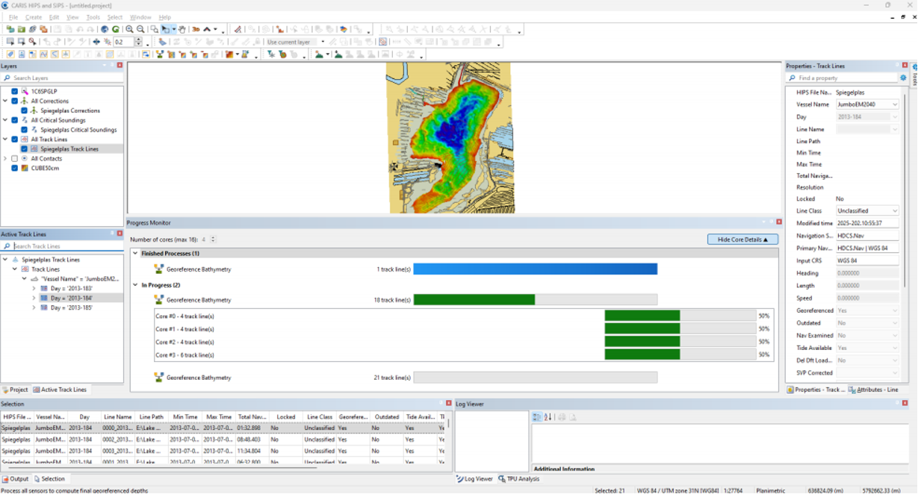Open the Tools menu
The height and width of the screenshot is (494, 918).
[93, 17]
